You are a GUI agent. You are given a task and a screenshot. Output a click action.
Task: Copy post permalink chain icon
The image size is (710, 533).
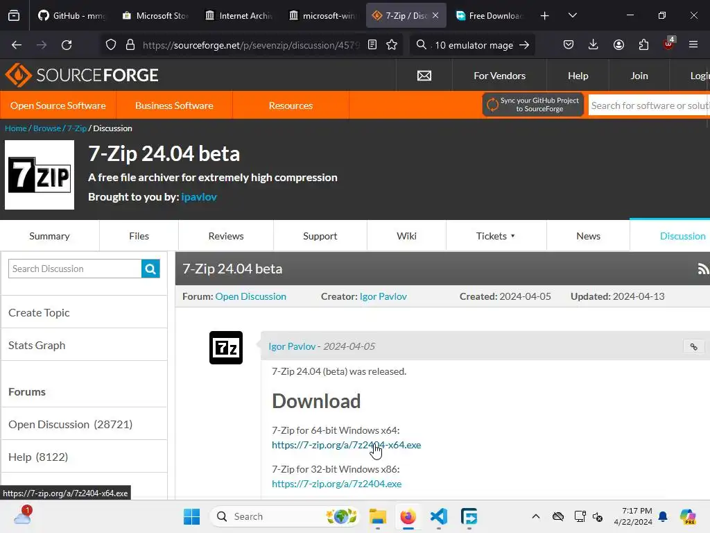693,347
